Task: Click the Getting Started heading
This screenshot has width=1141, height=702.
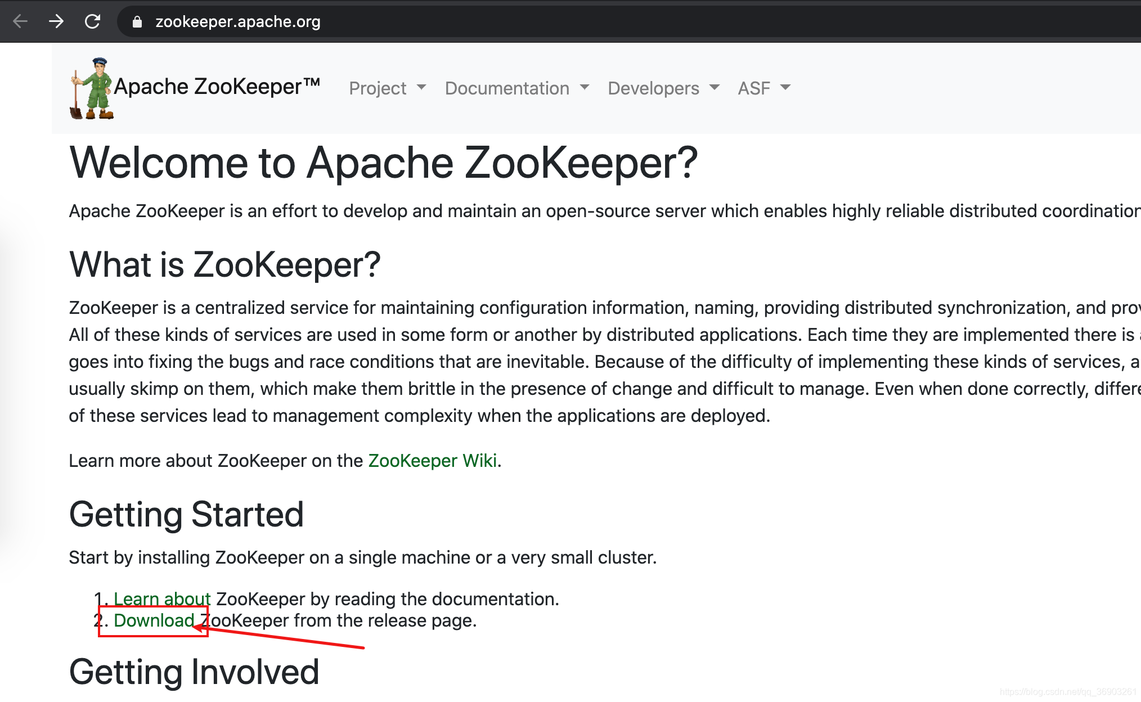Action: (x=186, y=514)
